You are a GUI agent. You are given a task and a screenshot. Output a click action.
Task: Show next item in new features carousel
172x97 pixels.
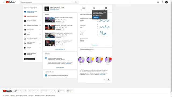tap(108, 79)
